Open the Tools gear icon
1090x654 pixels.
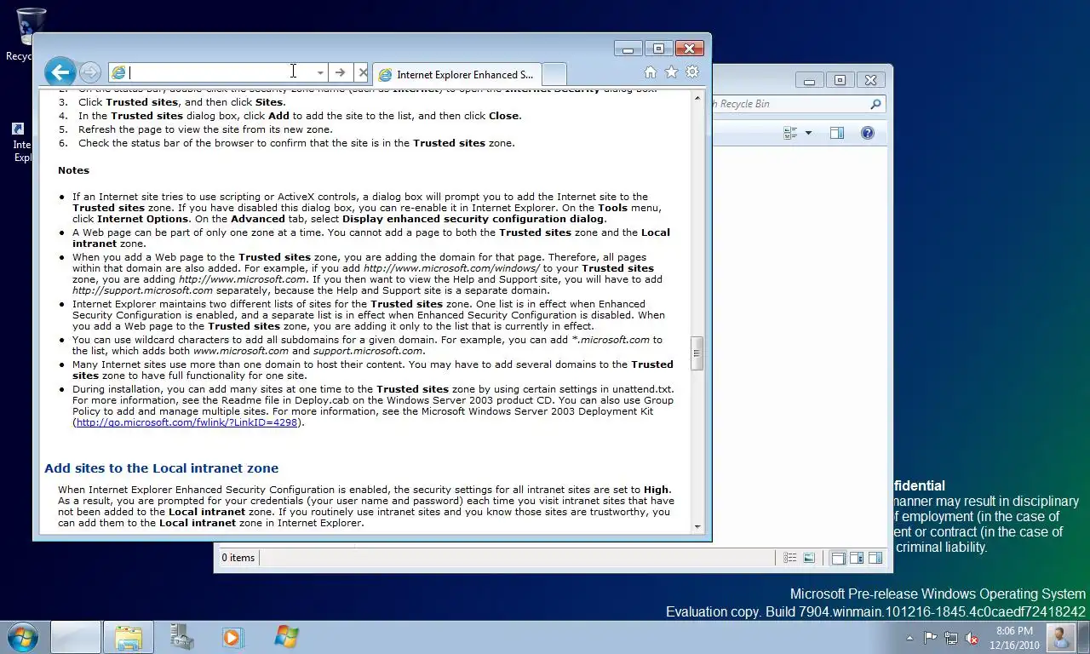pos(692,72)
